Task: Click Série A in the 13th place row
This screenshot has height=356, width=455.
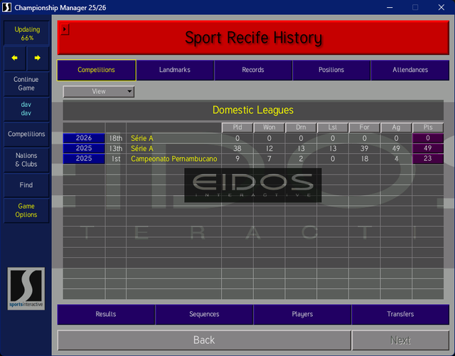Action: point(142,149)
